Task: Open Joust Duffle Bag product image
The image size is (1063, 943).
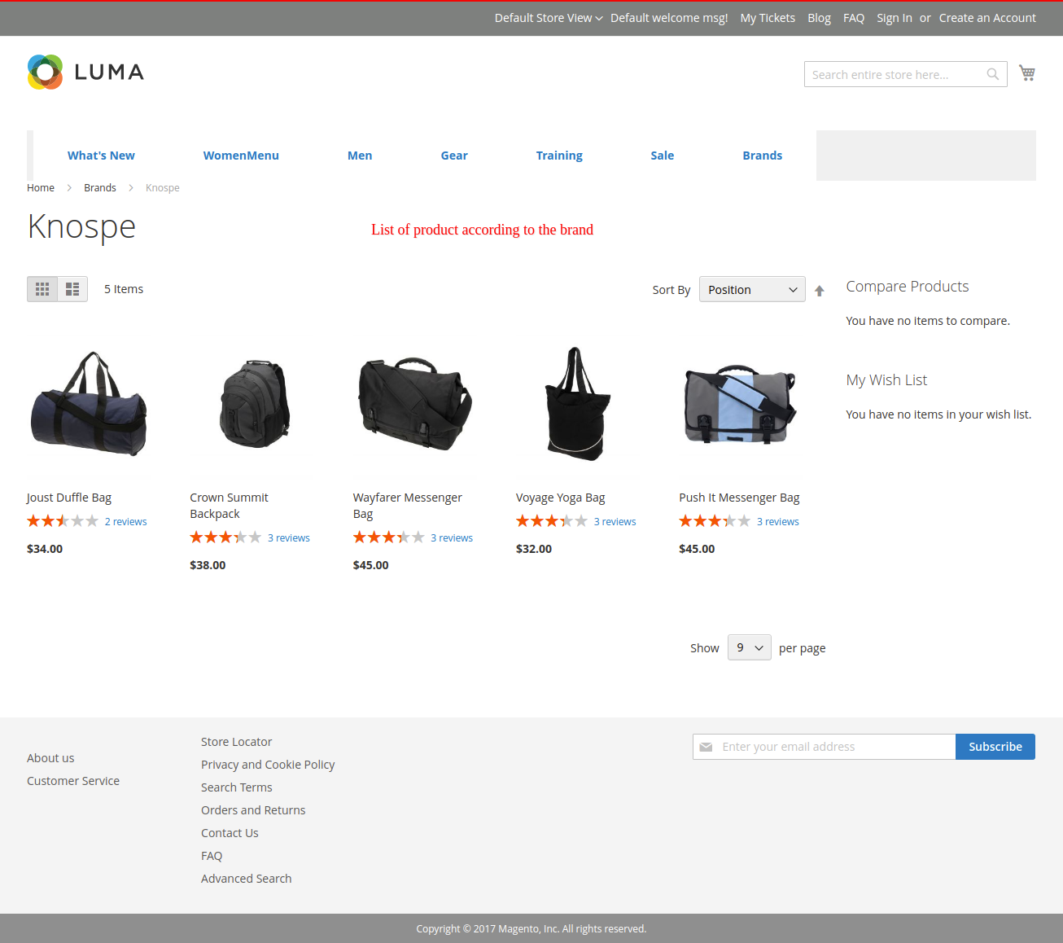Action: point(89,404)
